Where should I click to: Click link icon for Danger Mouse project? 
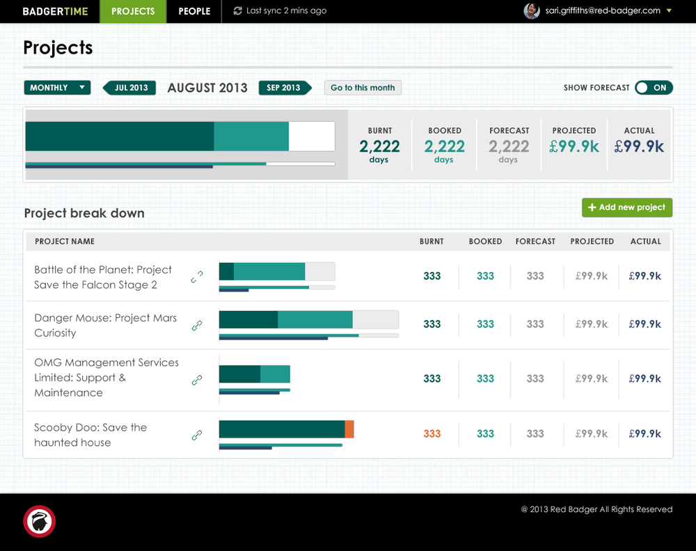pos(197,325)
